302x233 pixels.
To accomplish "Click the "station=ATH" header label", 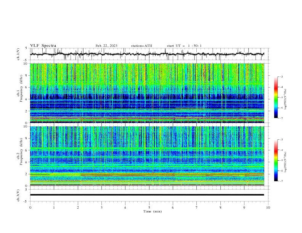I will [x=141, y=46].
